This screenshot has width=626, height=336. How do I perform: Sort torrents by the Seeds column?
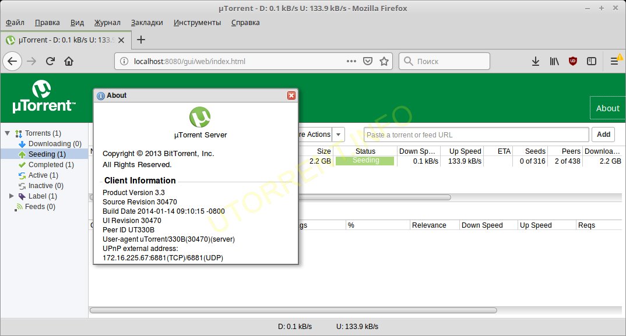pyautogui.click(x=530, y=151)
